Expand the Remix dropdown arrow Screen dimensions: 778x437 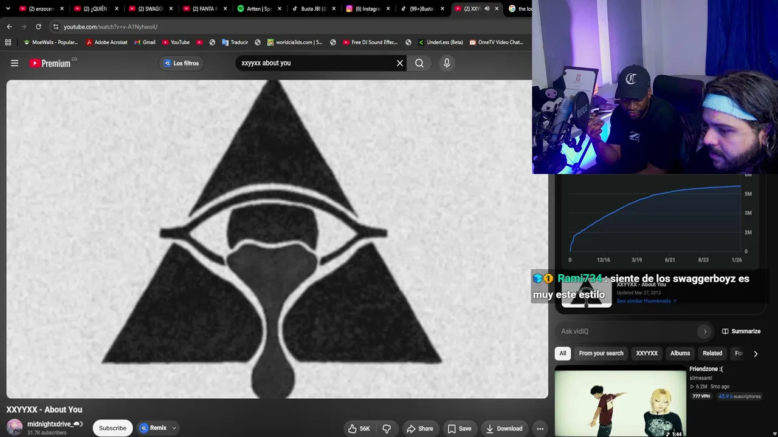click(174, 428)
